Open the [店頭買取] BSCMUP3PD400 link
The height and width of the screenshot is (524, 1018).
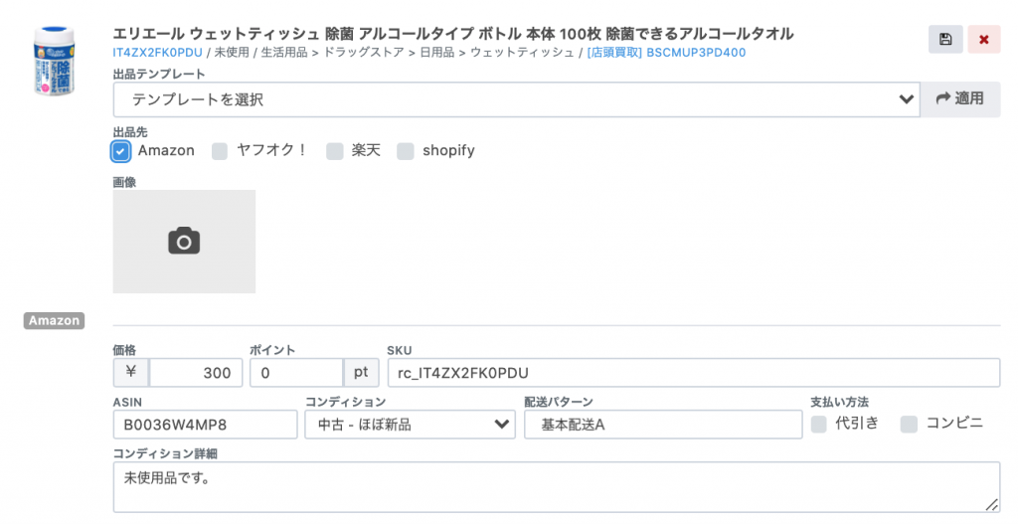coord(666,53)
